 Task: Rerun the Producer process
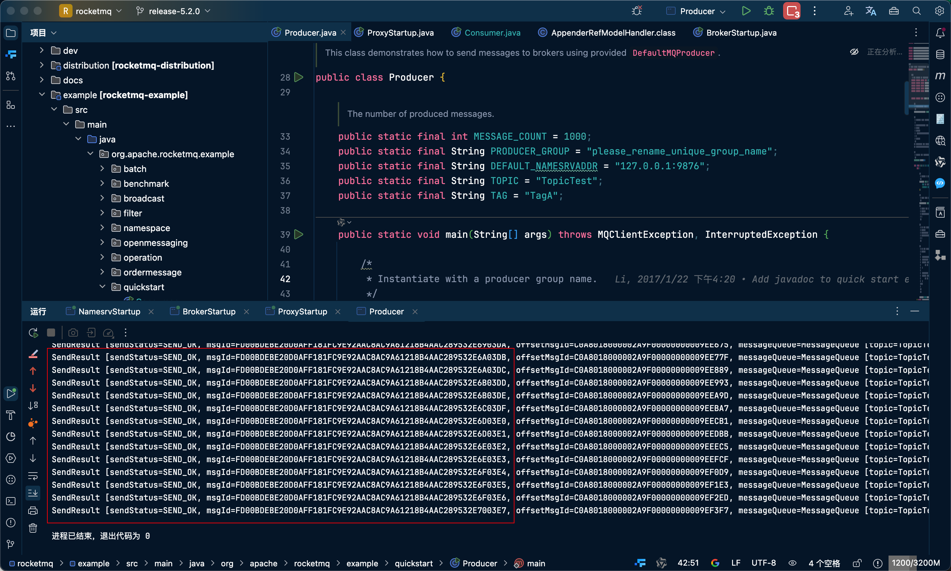pos(33,333)
